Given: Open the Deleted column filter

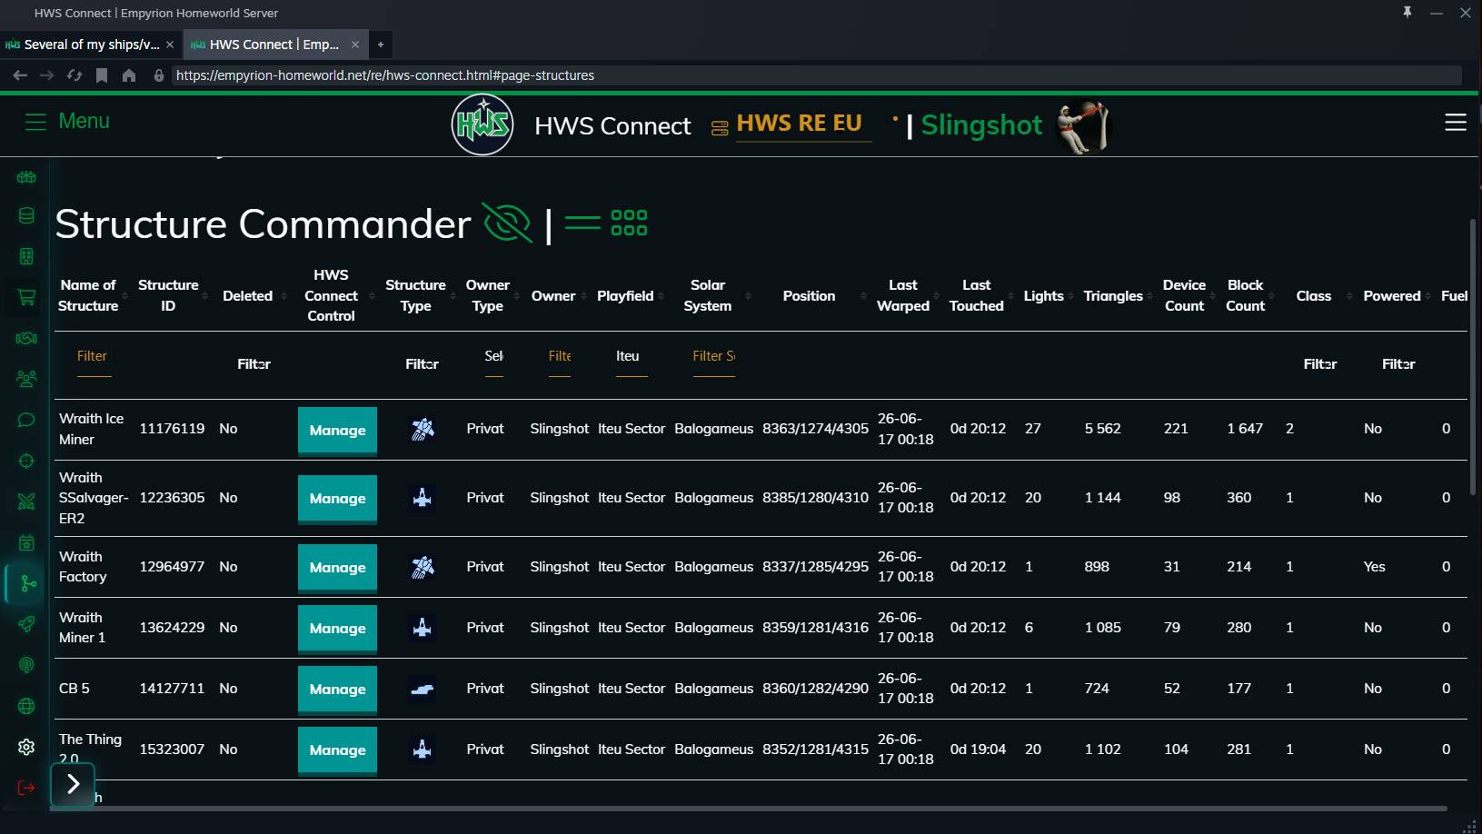Looking at the screenshot, I should (x=254, y=364).
